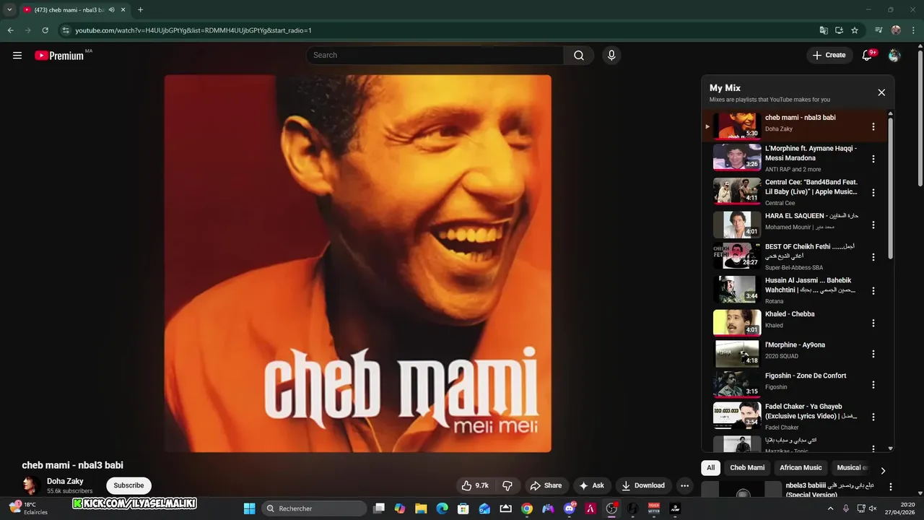Play Central Cee Band4Band thumbnail
Image resolution: width=924 pixels, height=520 pixels.
[x=737, y=191]
